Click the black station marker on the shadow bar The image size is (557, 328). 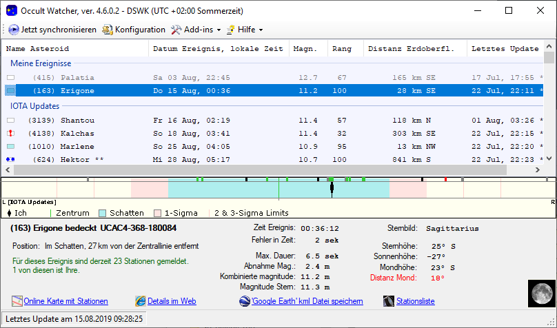[332, 189]
